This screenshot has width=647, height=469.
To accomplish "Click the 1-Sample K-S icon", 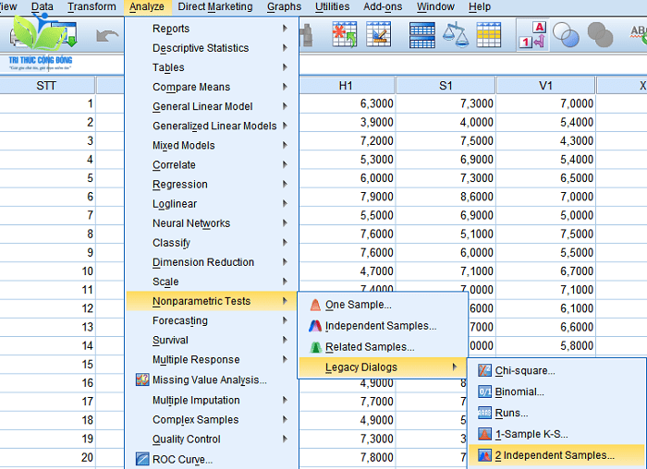I will click(484, 434).
